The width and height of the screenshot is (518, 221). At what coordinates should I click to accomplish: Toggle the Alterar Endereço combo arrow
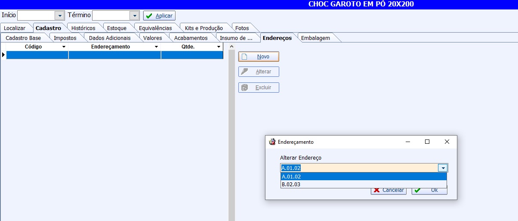click(x=443, y=168)
